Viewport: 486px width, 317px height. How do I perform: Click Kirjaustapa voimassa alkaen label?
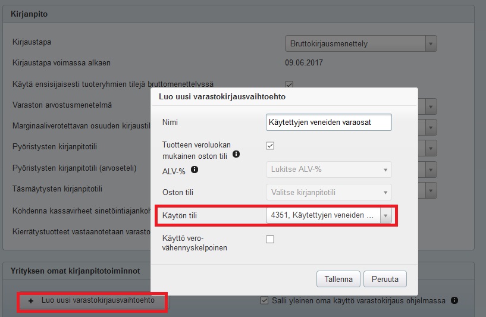[x=61, y=62]
